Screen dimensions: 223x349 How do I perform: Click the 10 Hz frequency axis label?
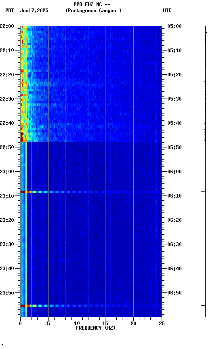click(x=77, y=324)
